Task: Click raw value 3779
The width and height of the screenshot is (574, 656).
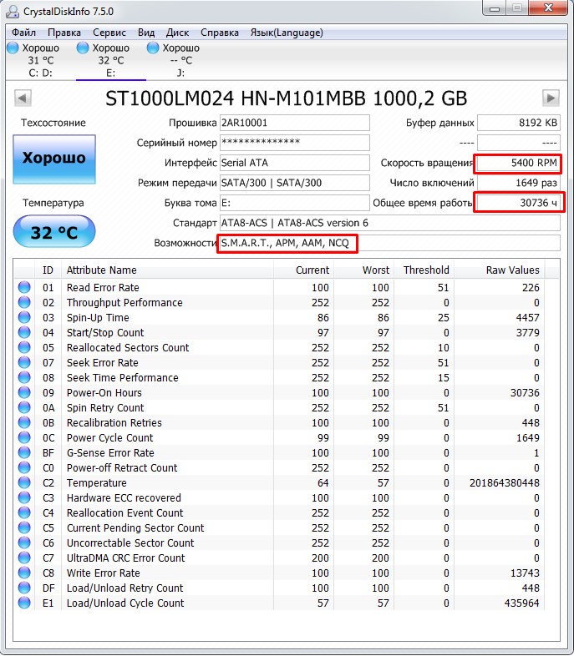Action: click(x=527, y=333)
